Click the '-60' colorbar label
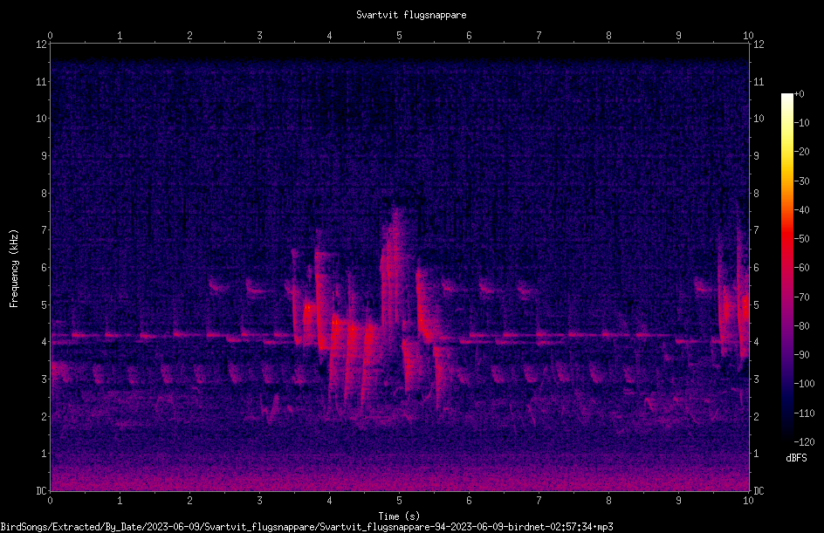The height and width of the screenshot is (533, 824). [801, 268]
